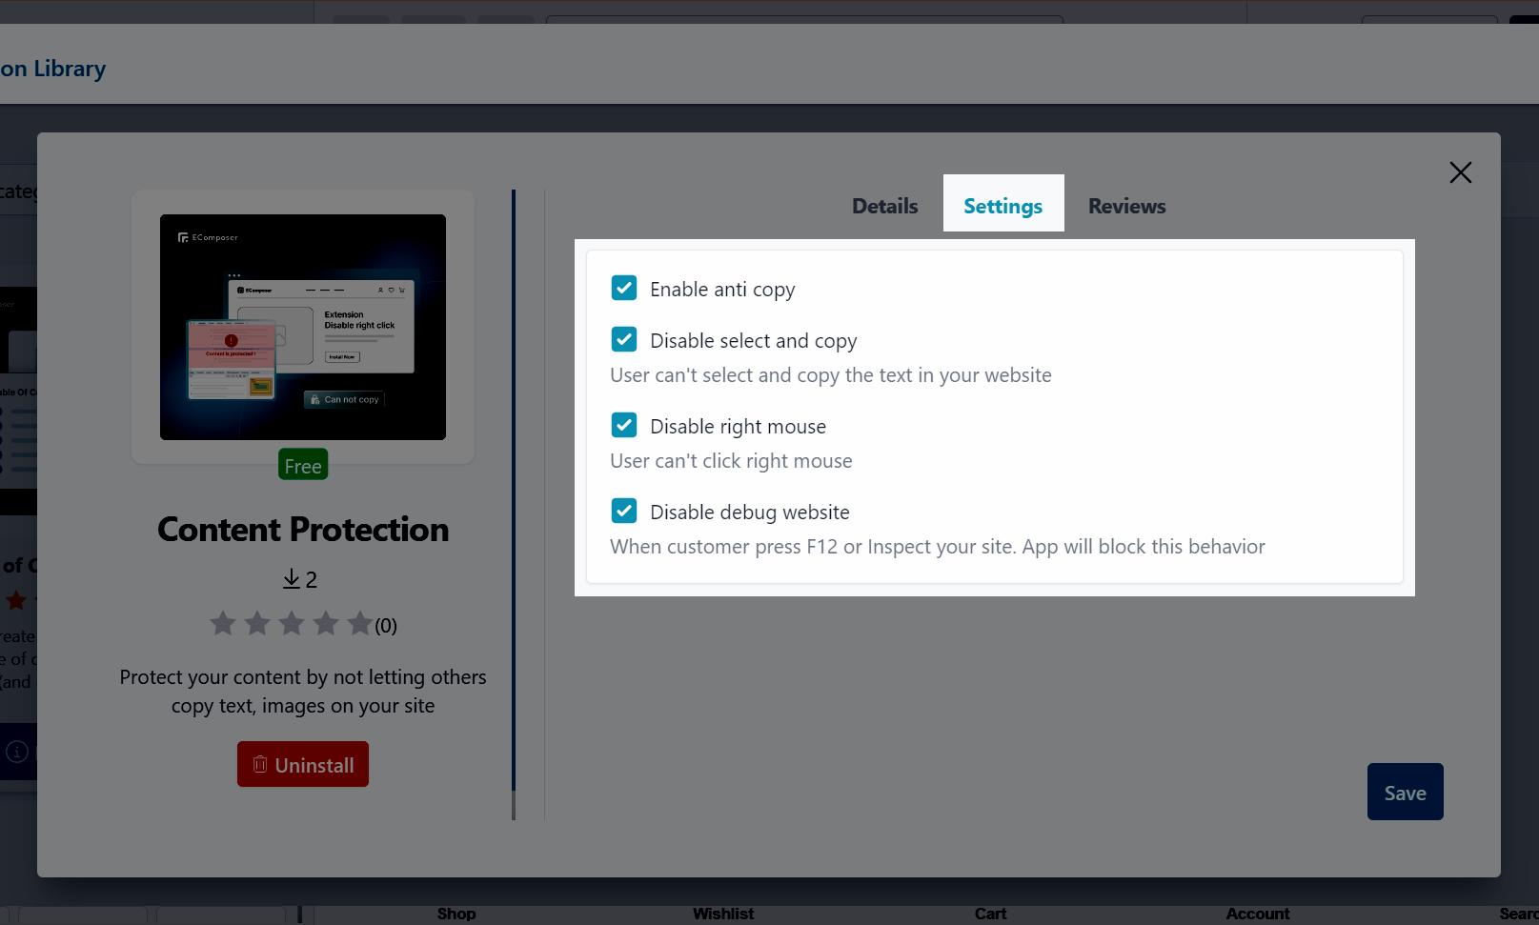Switch to the Details tab
This screenshot has height=925, width=1539.
tap(884, 206)
